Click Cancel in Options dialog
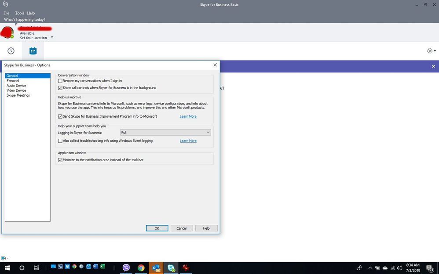Viewport: 439px width, 274px height. coord(182,228)
